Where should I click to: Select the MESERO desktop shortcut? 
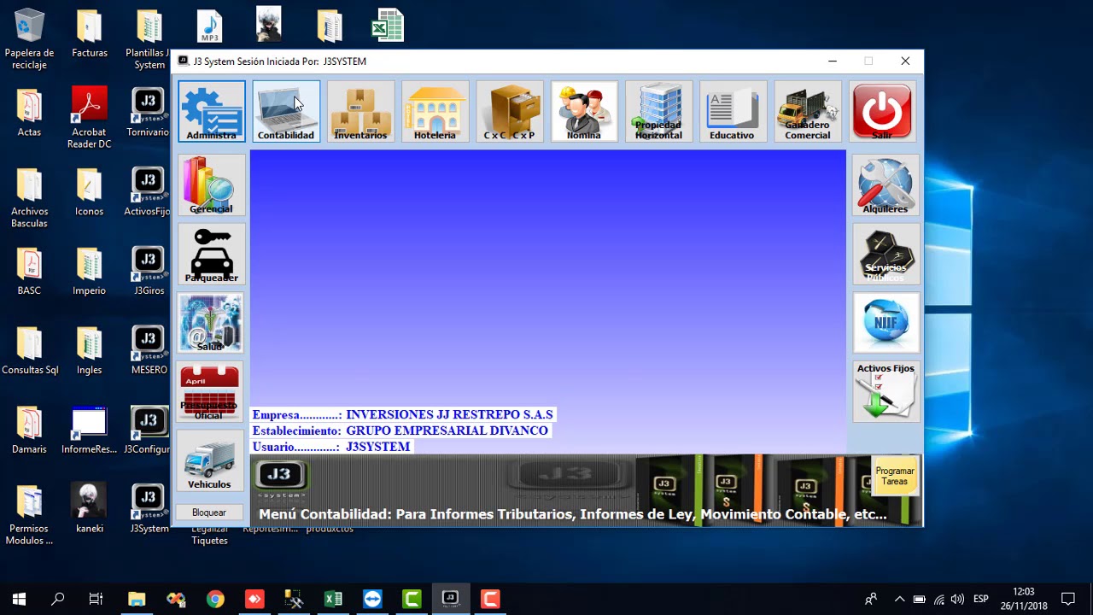(149, 352)
